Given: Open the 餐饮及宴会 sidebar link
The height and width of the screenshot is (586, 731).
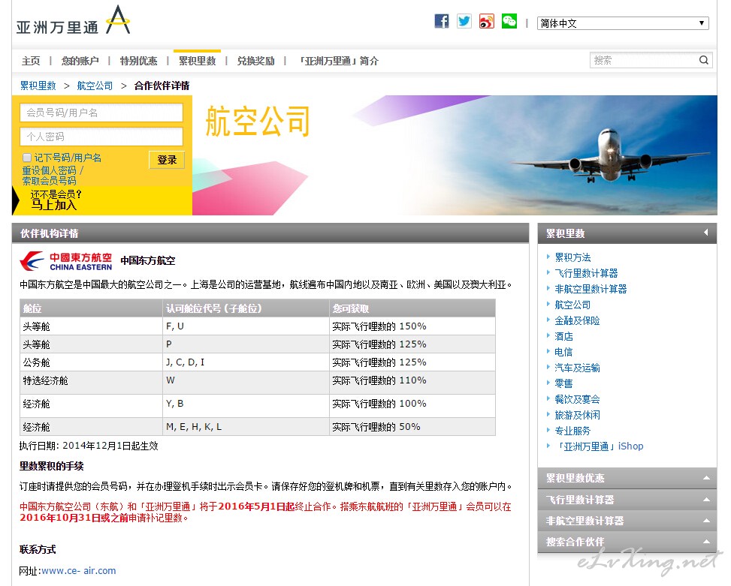Looking at the screenshot, I should coord(577,399).
